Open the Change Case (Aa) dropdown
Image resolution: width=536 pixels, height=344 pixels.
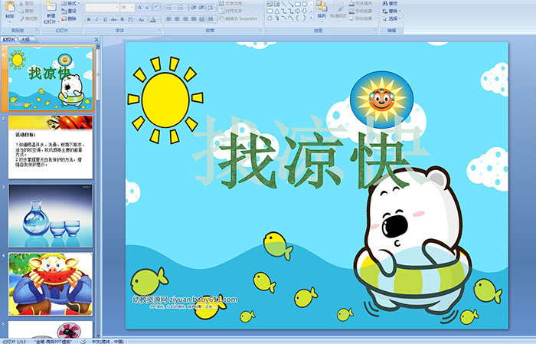pyautogui.click(x=142, y=19)
